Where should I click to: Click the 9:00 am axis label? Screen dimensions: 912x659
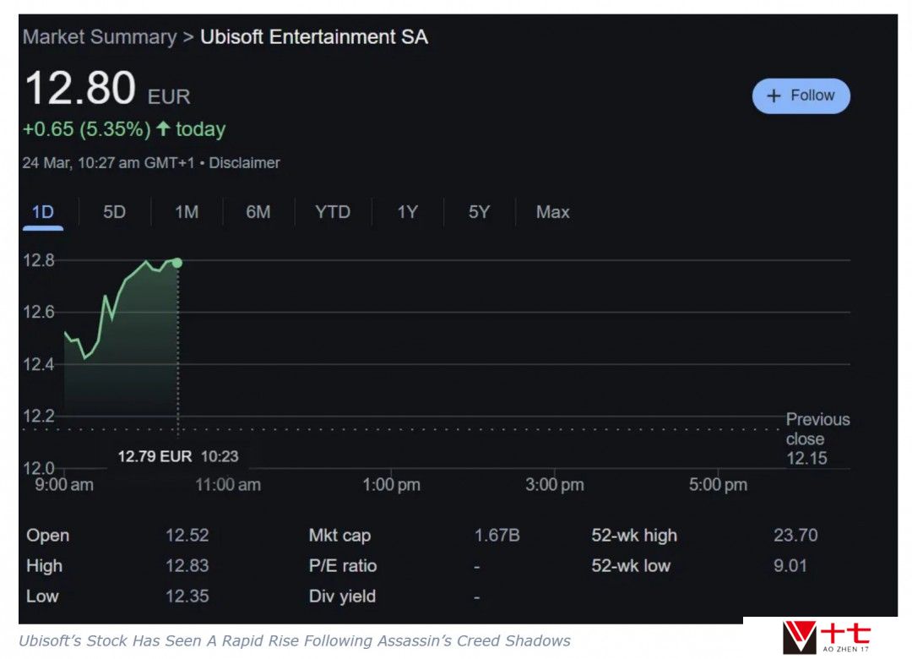[x=64, y=485]
